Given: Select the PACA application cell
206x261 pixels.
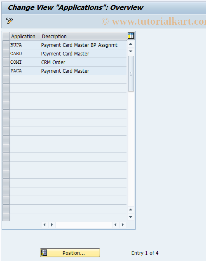Looking at the screenshot, I should click(26, 71).
